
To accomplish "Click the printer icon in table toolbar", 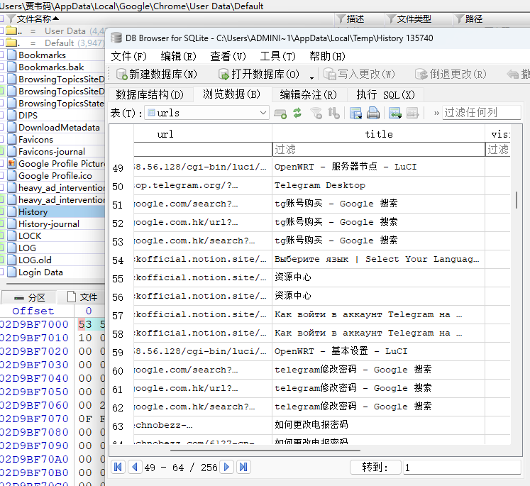I will point(373,114).
